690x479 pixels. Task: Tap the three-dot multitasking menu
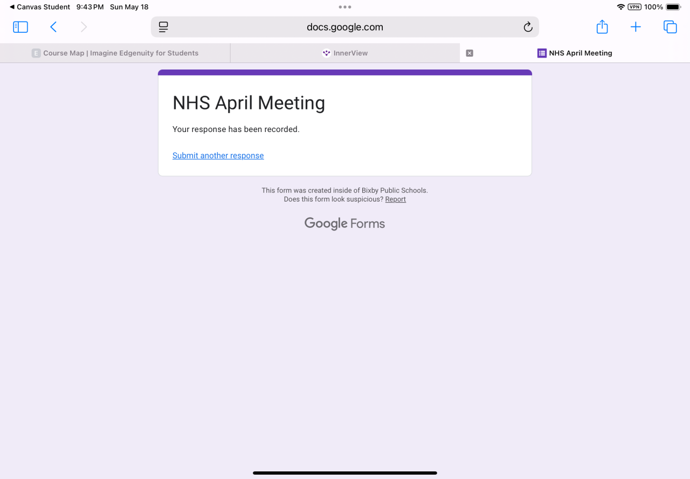pyautogui.click(x=345, y=7)
